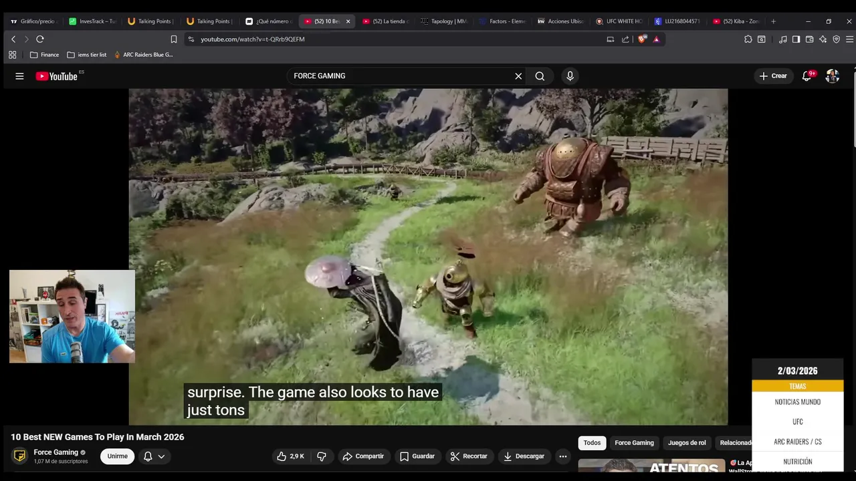Click the Descargar download button
This screenshot has width=856, height=481.
524,456
